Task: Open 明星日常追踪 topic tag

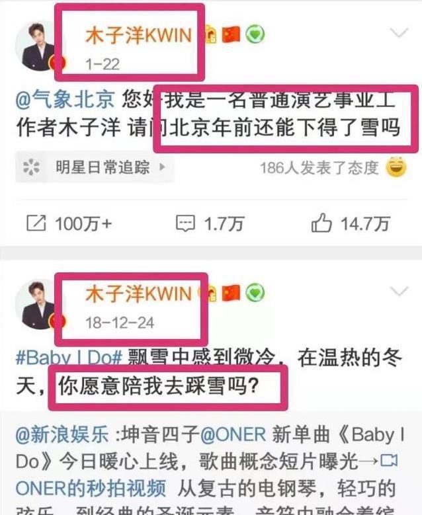Action: [95, 167]
